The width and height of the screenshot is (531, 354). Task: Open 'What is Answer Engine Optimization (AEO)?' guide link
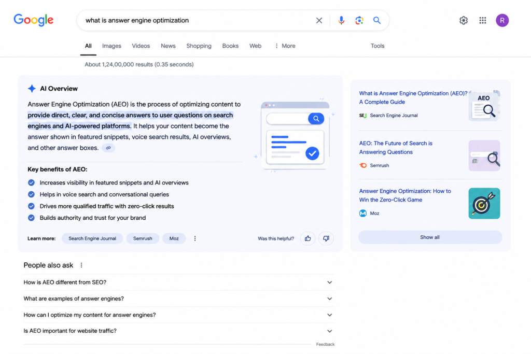tap(413, 97)
